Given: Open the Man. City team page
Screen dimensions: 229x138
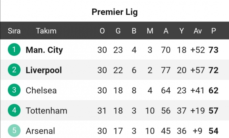Looking at the screenshot, I should (x=44, y=50).
